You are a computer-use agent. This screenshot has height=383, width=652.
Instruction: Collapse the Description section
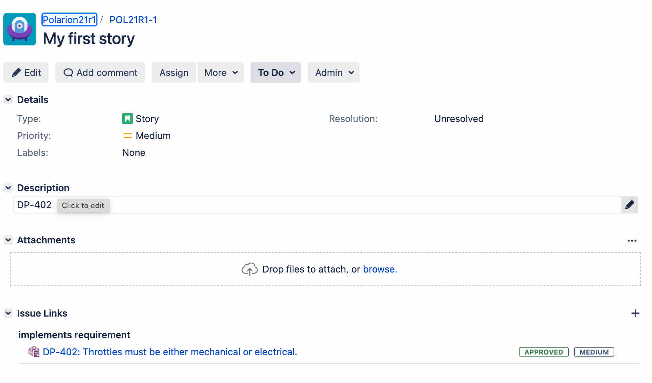pos(8,188)
